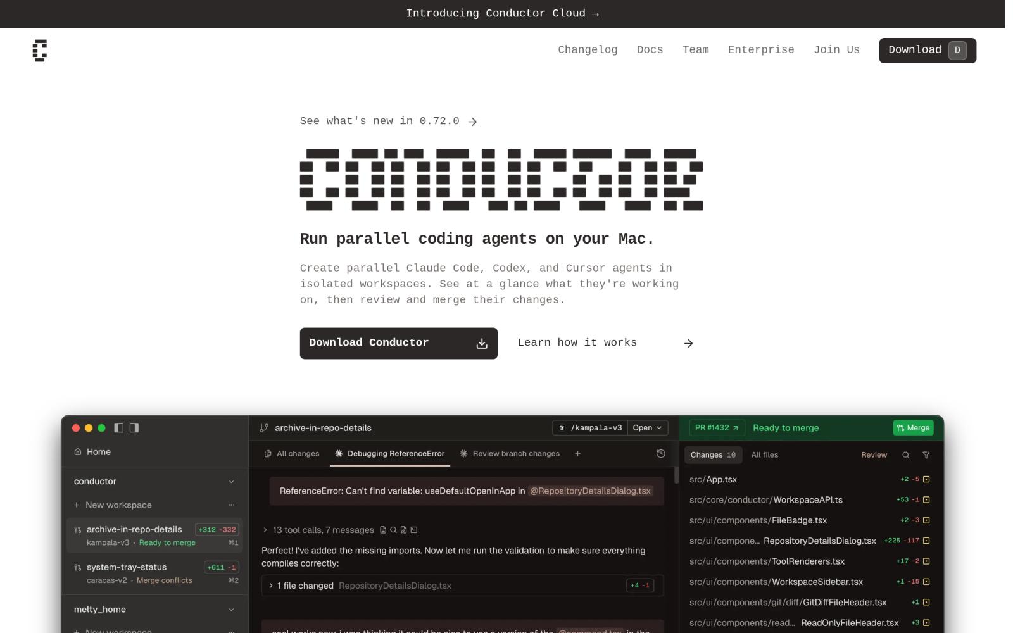The width and height of the screenshot is (1013, 633).
Task: Click the +611 -1 diff badge
Action: coord(222,568)
